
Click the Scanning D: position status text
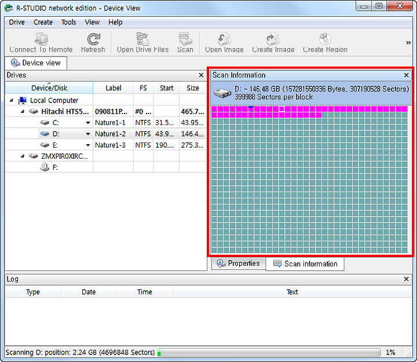(80, 352)
